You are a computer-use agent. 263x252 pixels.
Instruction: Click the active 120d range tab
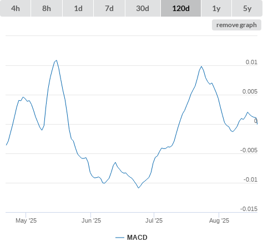(x=181, y=8)
